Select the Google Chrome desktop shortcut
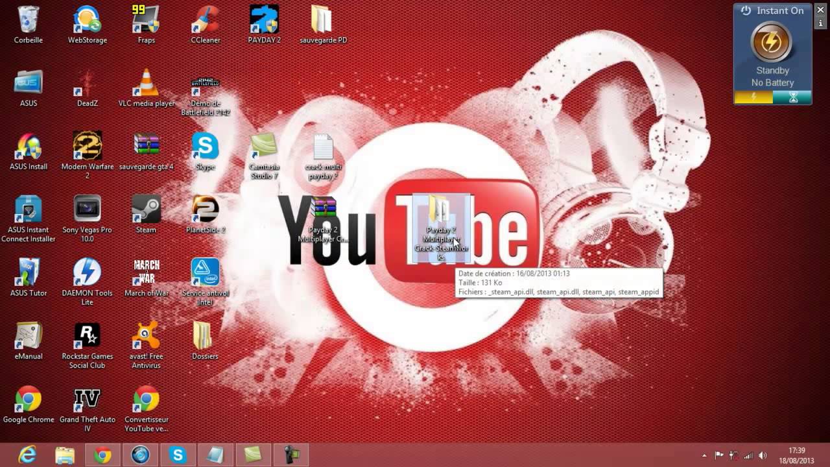Viewport: 830px width, 467px height. tap(29, 405)
